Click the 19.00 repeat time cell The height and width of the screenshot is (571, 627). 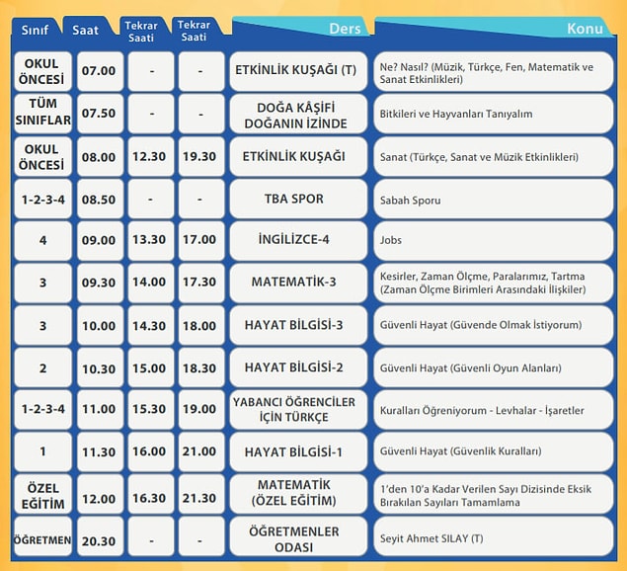pos(201,410)
